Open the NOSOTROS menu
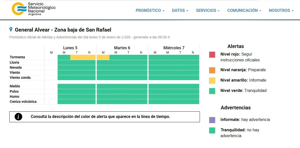This screenshot has width=300, height=148. (281, 10)
